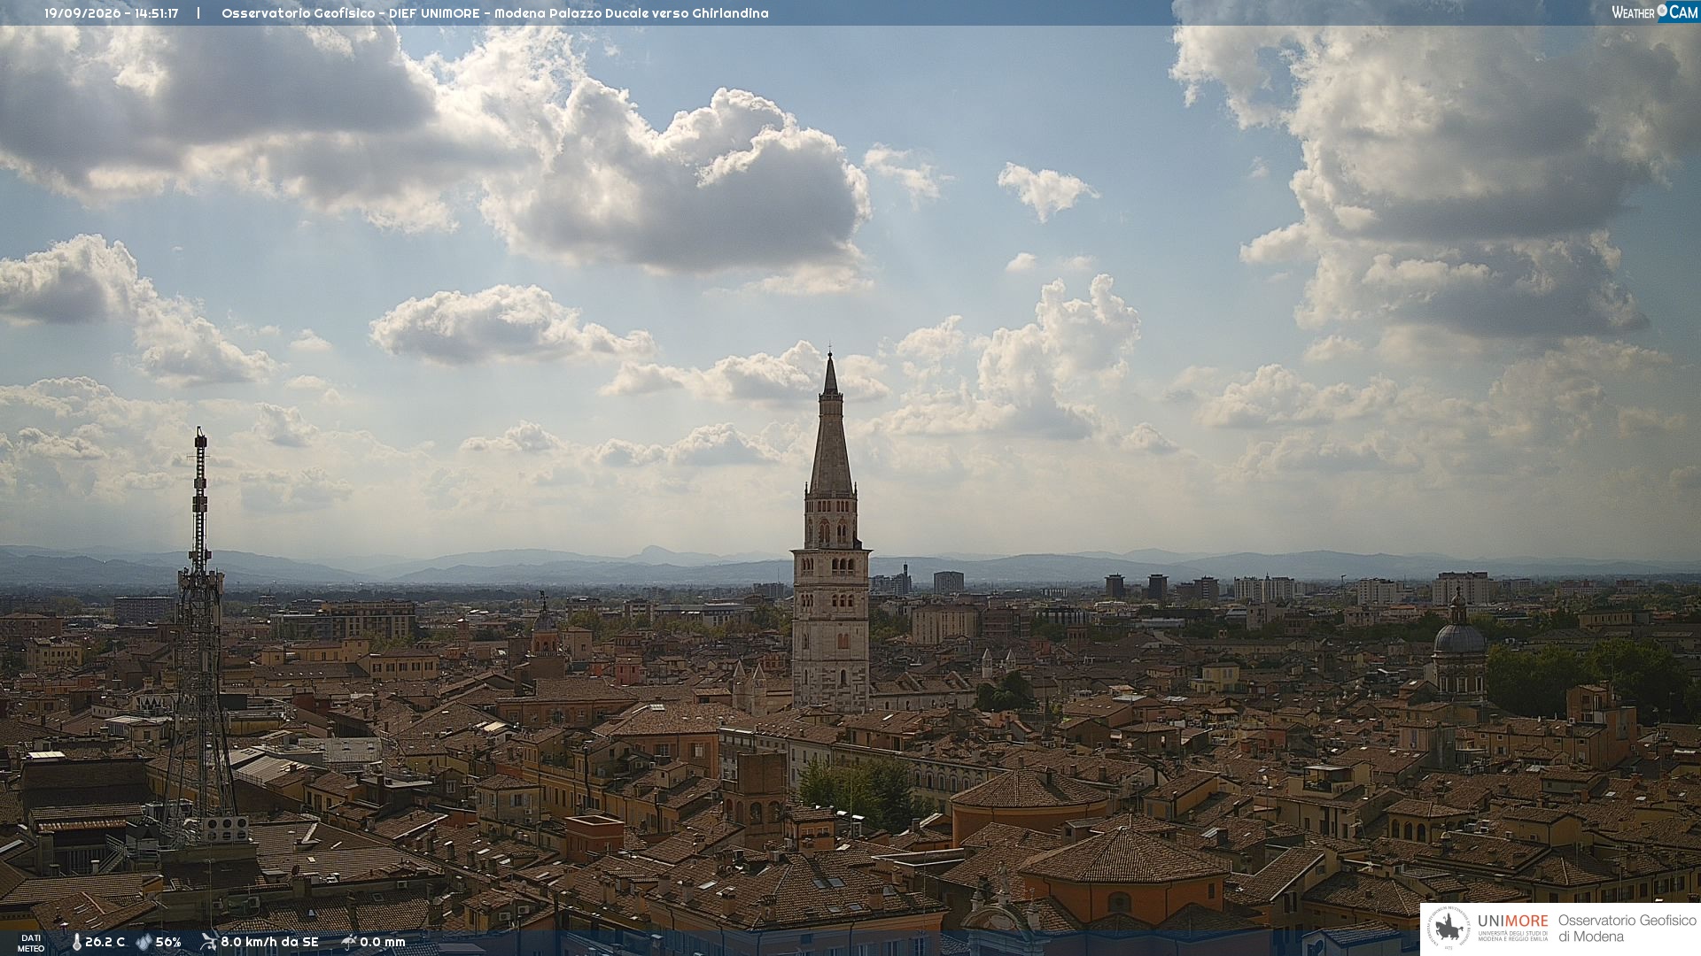Click the Osservatorio Geofisico DIEF UNIMORE title
Screen dimensions: 1701x956
(351, 13)
